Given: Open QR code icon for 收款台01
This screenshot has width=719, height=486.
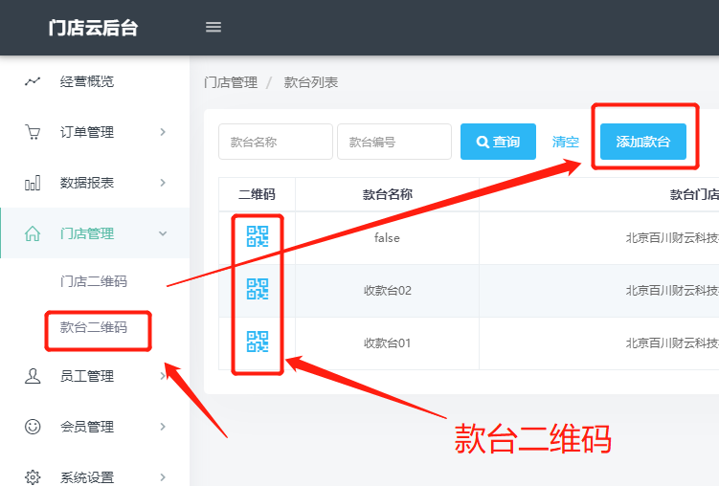Looking at the screenshot, I should click(258, 342).
